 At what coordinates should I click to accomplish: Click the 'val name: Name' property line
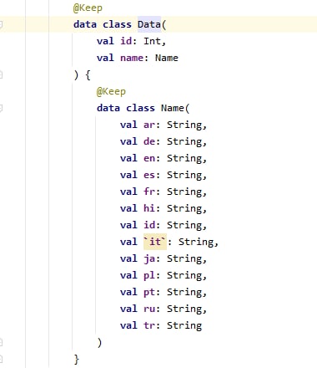138,58
